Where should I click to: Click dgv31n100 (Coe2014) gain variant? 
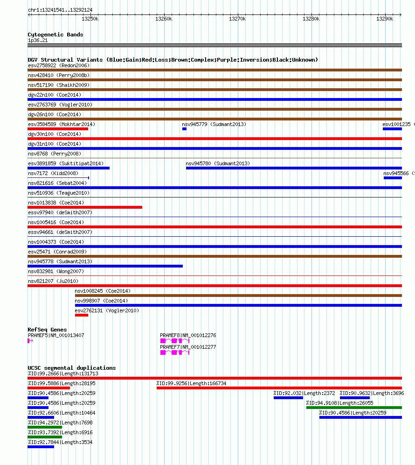215,148
